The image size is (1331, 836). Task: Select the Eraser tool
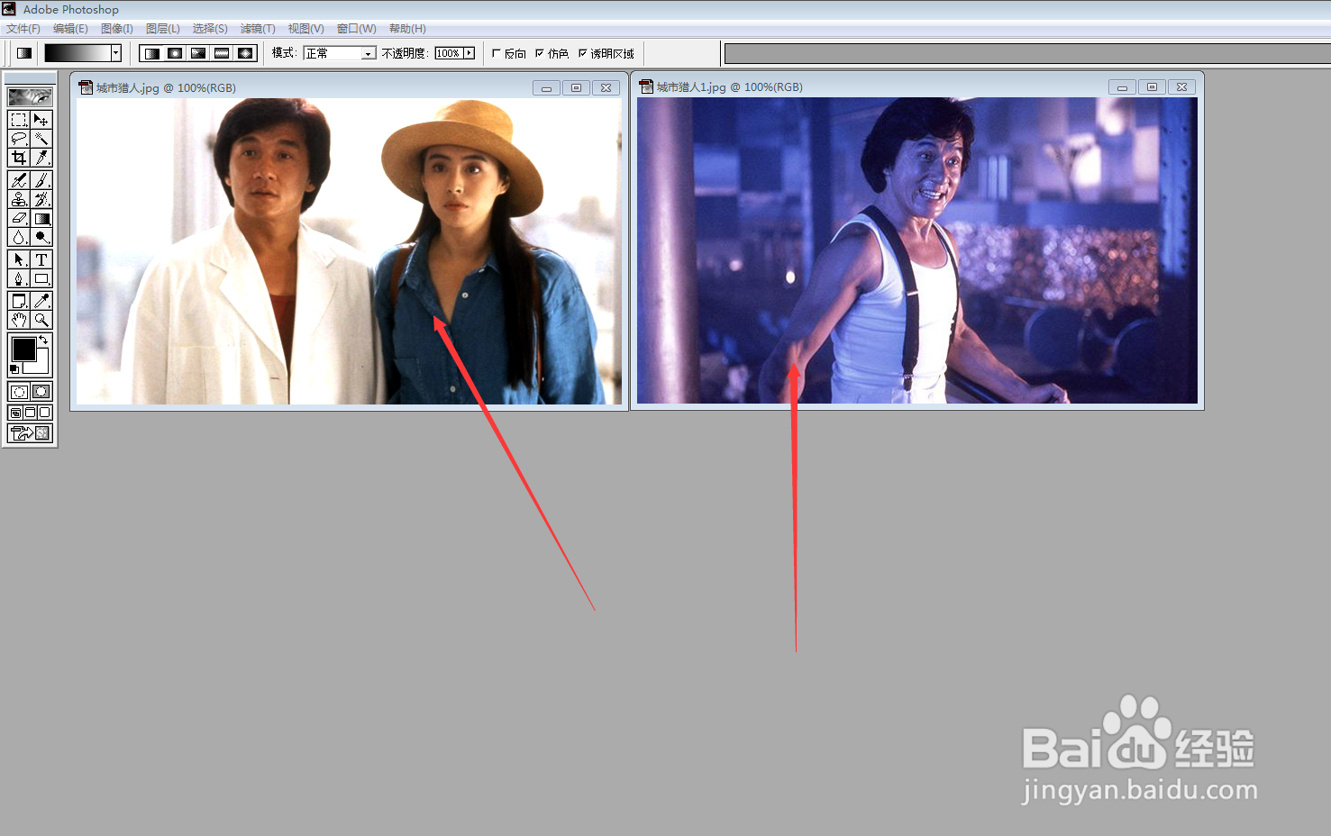pyautogui.click(x=18, y=218)
